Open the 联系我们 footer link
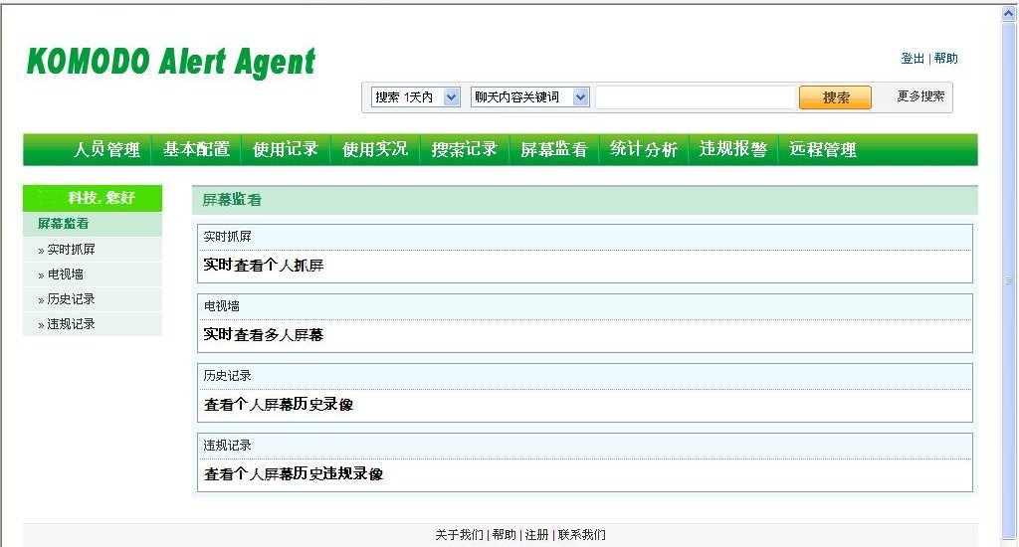Screen dimensions: 1019x547 (x=581, y=535)
